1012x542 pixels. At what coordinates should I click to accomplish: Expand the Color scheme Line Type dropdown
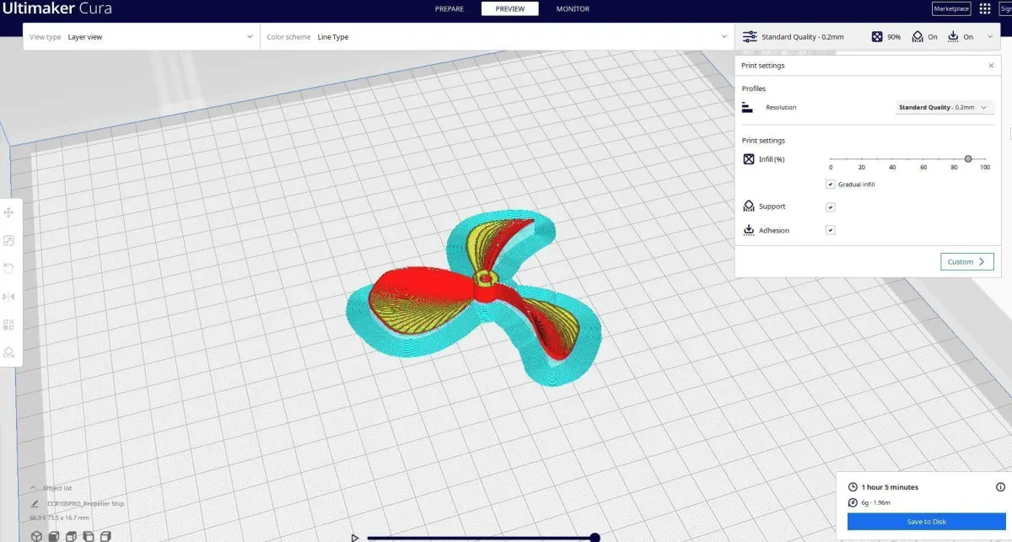[x=498, y=37]
